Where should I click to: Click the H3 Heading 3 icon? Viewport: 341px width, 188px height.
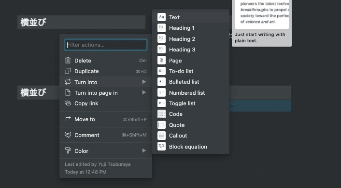(161, 50)
